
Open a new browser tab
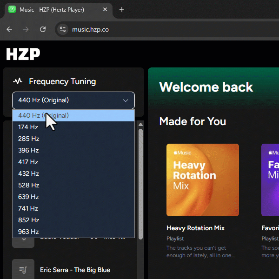[122, 9]
